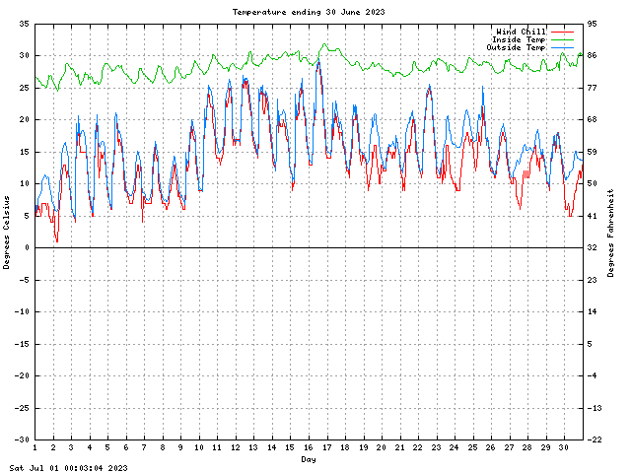Click the Celsius axis value 35

[x=24, y=24]
